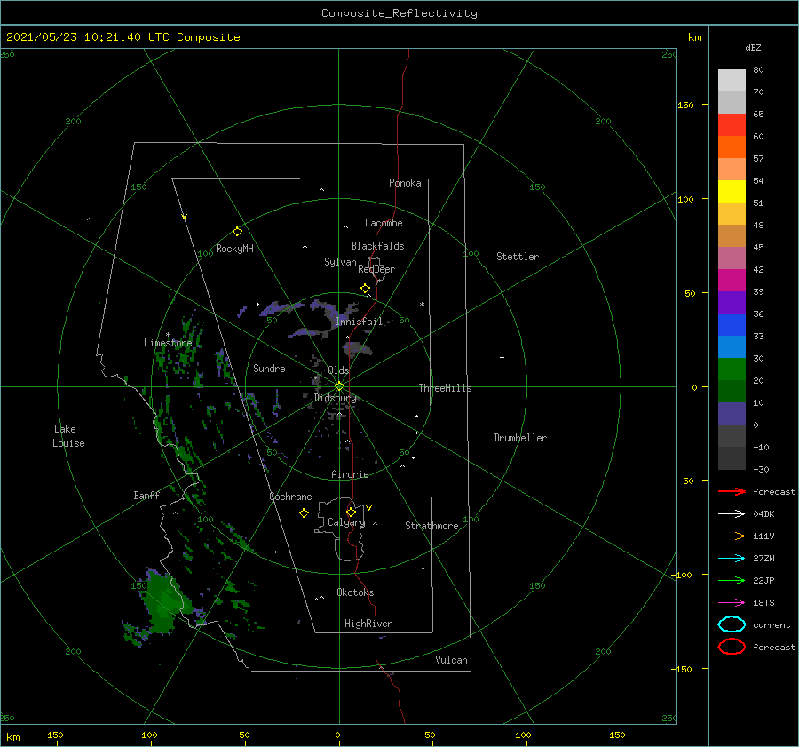
Task: Click the Sundre town label
Action: [269, 368]
